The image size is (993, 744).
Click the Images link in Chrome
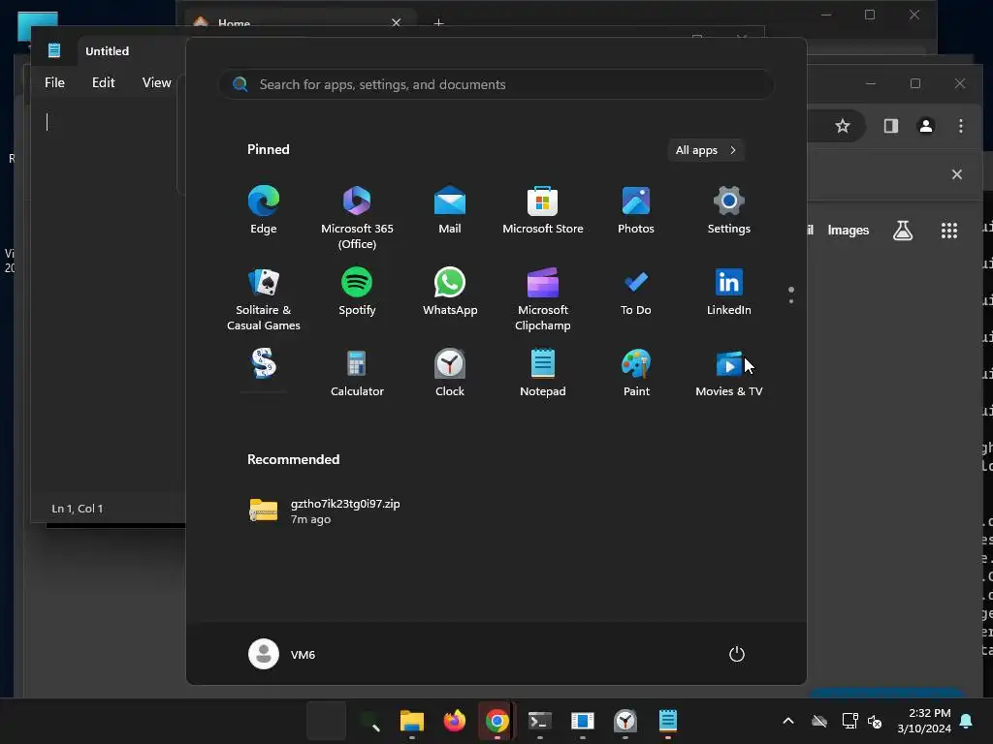coord(848,231)
